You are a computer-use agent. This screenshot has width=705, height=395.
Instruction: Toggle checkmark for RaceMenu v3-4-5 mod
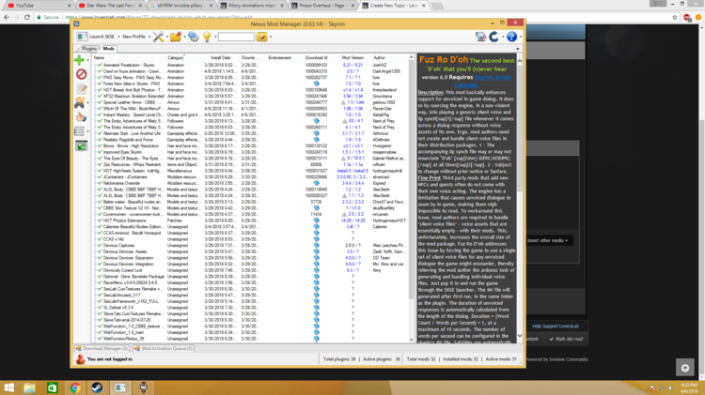[x=100, y=282]
